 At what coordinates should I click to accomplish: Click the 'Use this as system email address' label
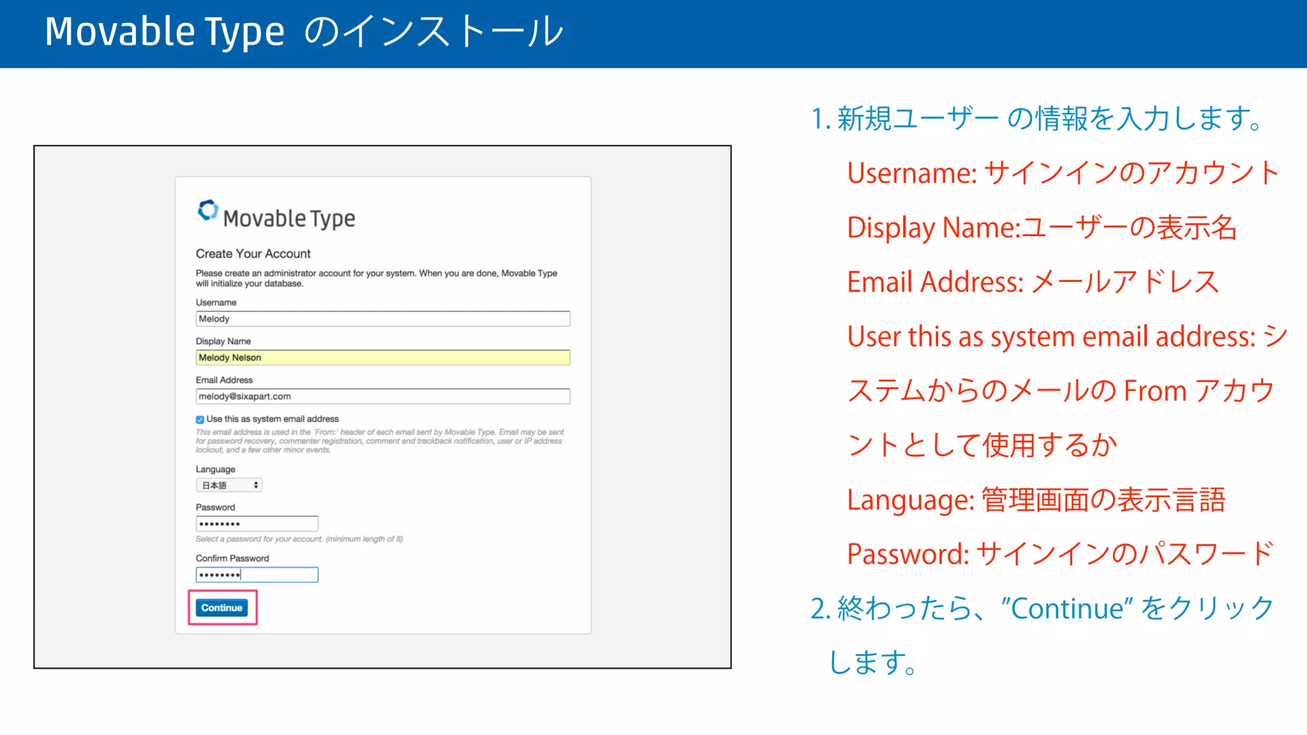click(273, 419)
